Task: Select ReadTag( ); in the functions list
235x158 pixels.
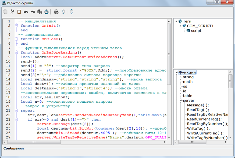Action: point(198,110)
